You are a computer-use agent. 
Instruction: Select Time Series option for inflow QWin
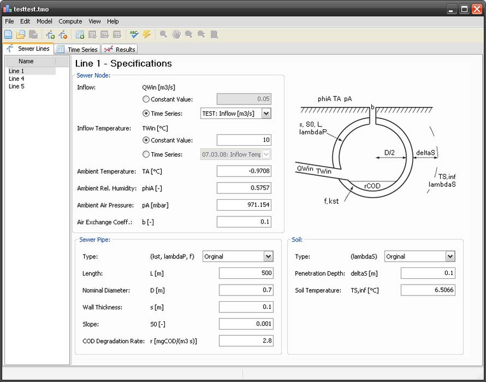(147, 113)
